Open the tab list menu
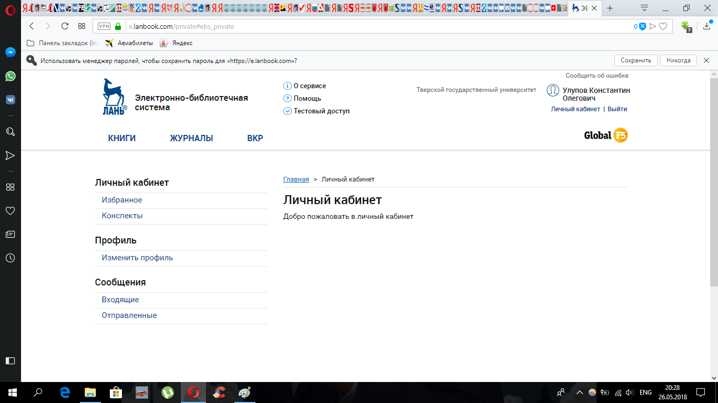Screen dimensions: 718x403 [x=644, y=8]
